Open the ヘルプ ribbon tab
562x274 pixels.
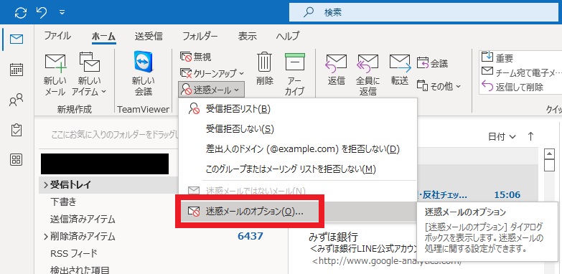coord(287,36)
